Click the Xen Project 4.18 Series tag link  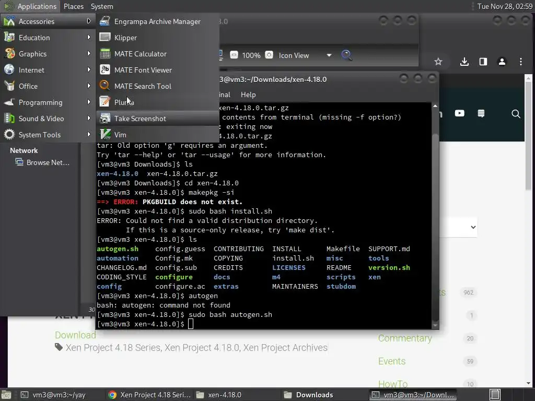pos(113,348)
